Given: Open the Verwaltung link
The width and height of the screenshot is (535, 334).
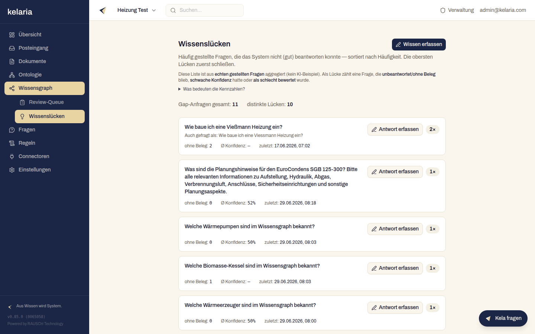Looking at the screenshot, I should coord(457,10).
